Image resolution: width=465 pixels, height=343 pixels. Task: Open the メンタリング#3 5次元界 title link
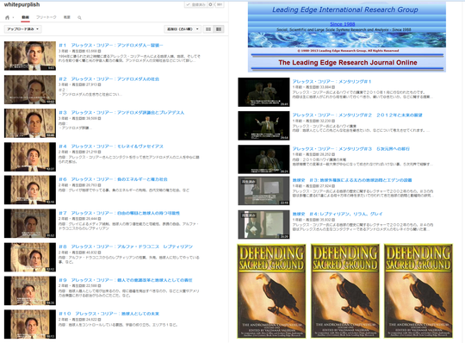(351, 148)
